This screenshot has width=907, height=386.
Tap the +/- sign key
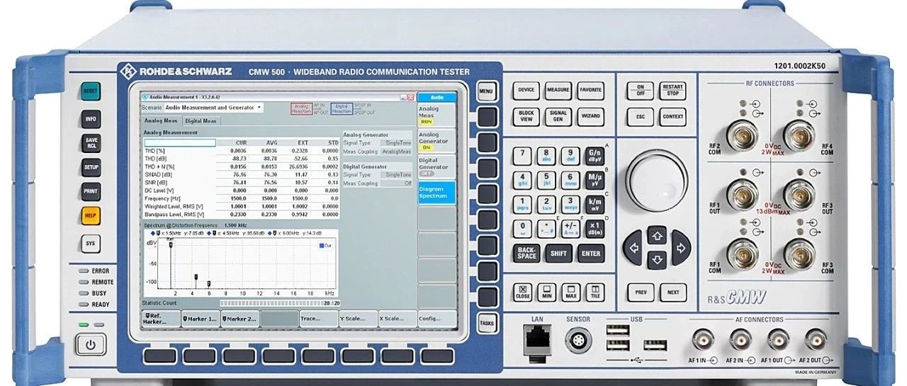(x=570, y=228)
